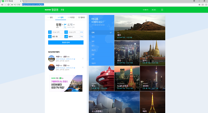Open the fourth search tab with shield icon
The height and width of the screenshot is (113, 208).
[81, 18]
